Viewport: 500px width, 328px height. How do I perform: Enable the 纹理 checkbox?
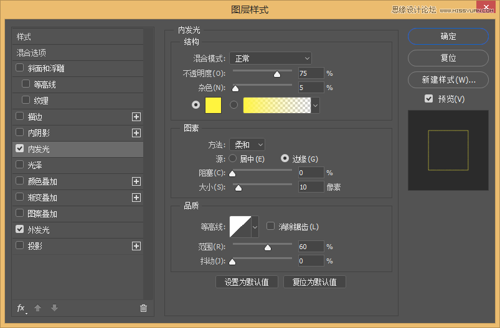point(26,100)
